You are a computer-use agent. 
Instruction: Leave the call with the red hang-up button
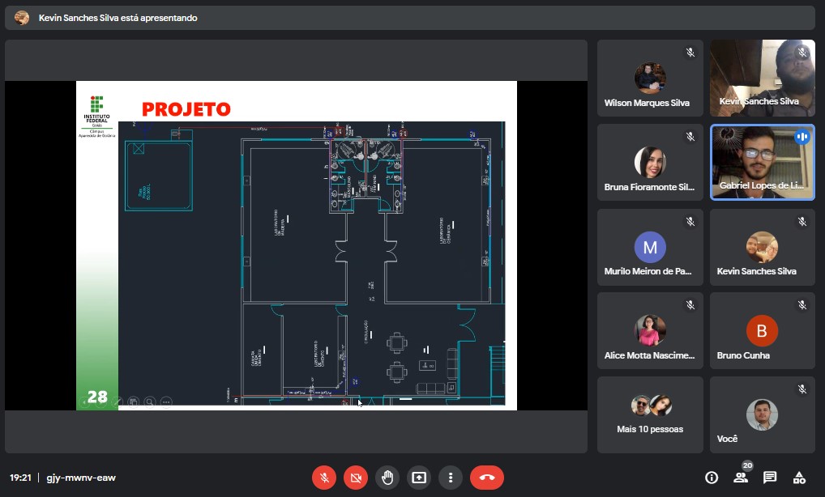click(487, 478)
